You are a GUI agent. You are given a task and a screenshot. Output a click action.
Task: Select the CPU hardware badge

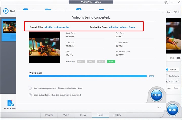111,62
